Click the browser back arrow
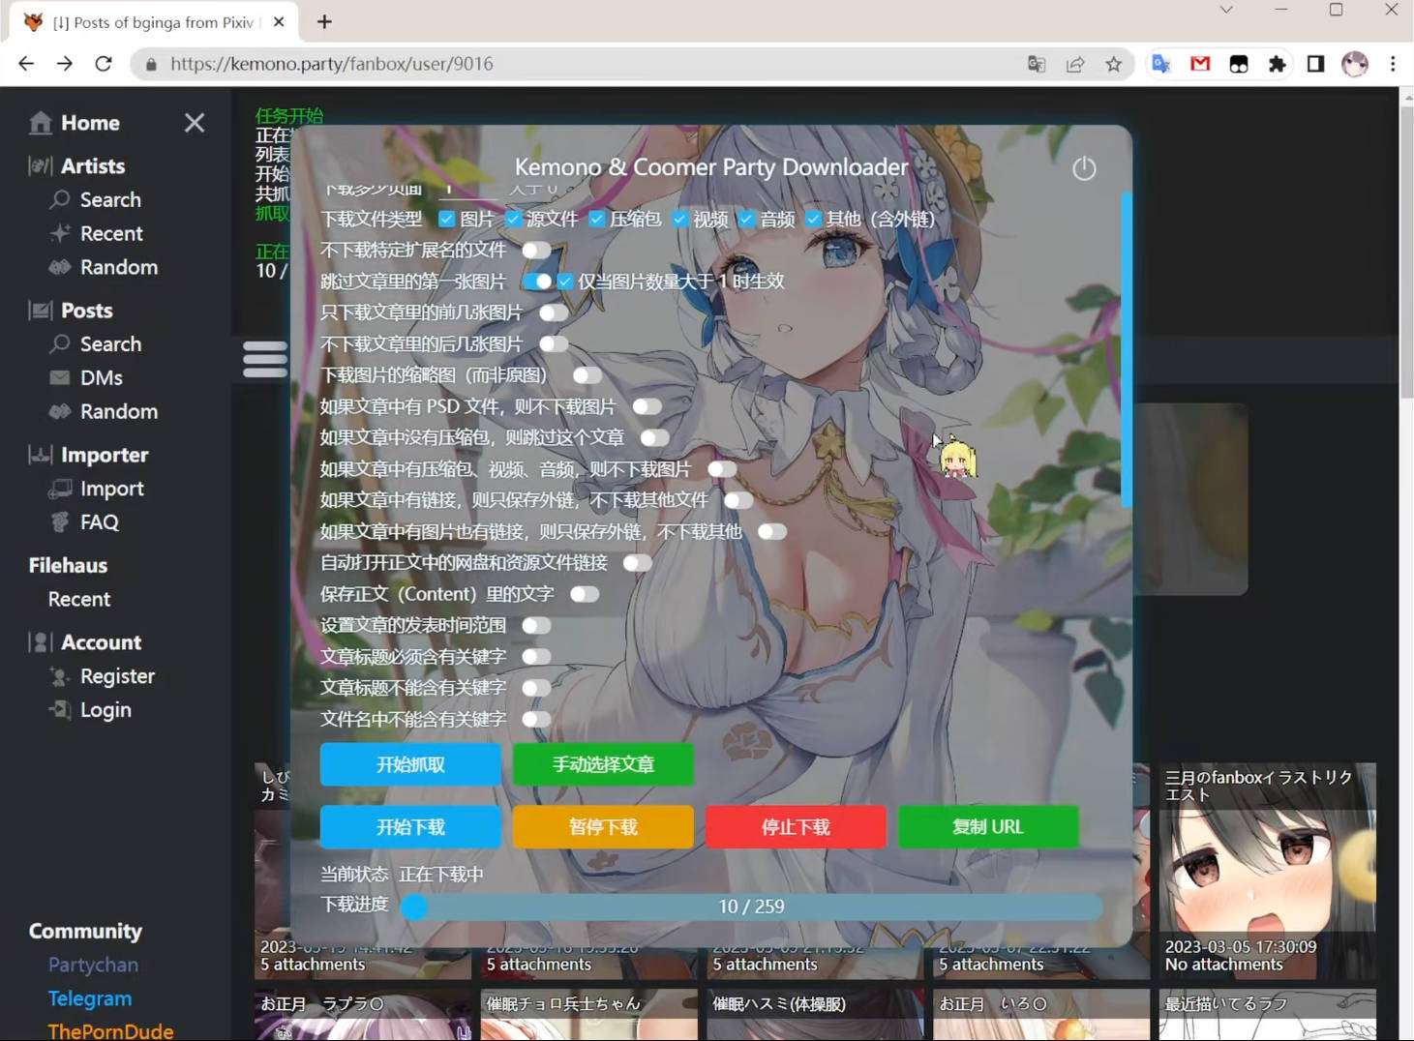Image resolution: width=1414 pixels, height=1041 pixels. [x=26, y=64]
